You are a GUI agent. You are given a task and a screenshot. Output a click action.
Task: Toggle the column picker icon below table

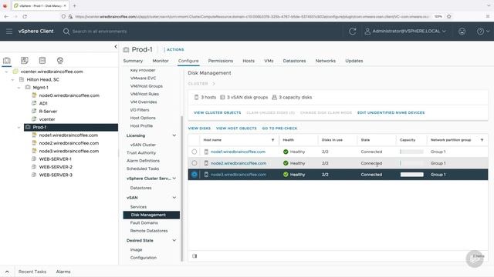coord(195,256)
